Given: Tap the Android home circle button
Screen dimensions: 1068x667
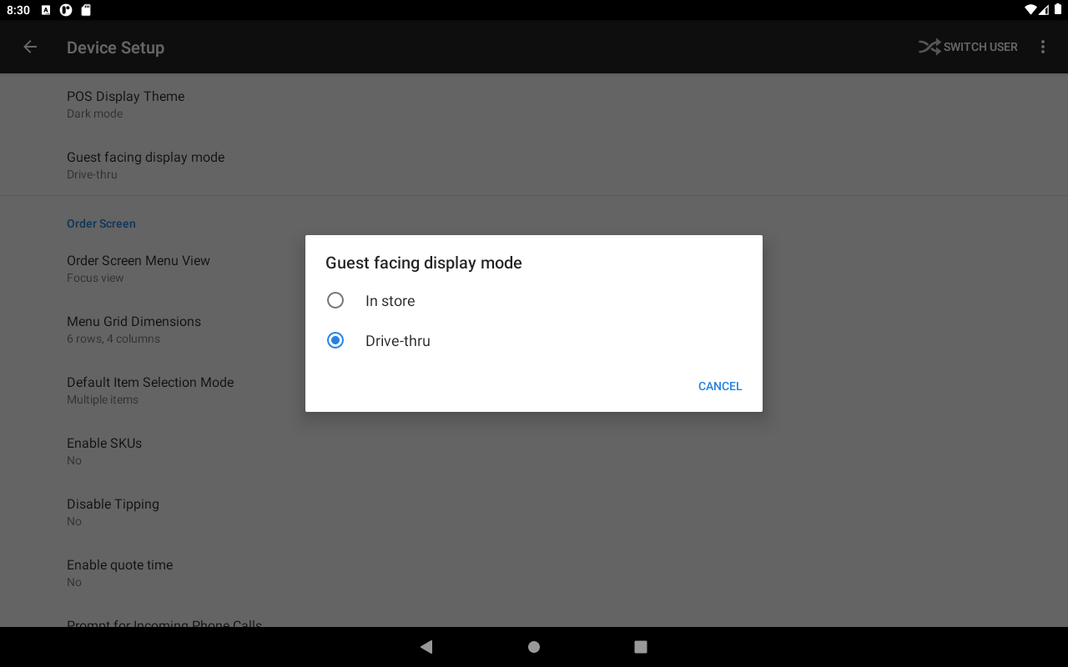Looking at the screenshot, I should pyautogui.click(x=533, y=646).
